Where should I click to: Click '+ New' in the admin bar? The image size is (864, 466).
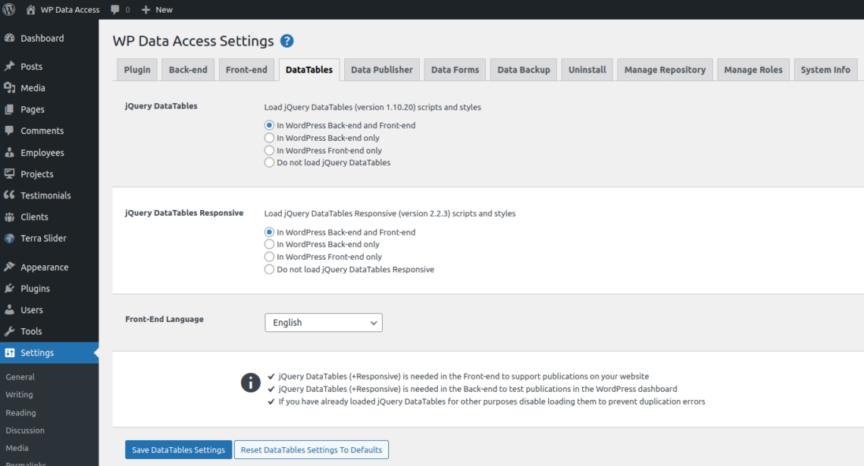click(x=156, y=9)
